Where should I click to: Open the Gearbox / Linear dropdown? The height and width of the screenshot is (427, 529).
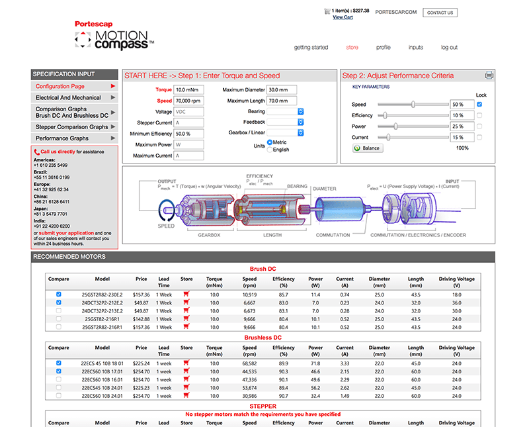[x=286, y=132]
